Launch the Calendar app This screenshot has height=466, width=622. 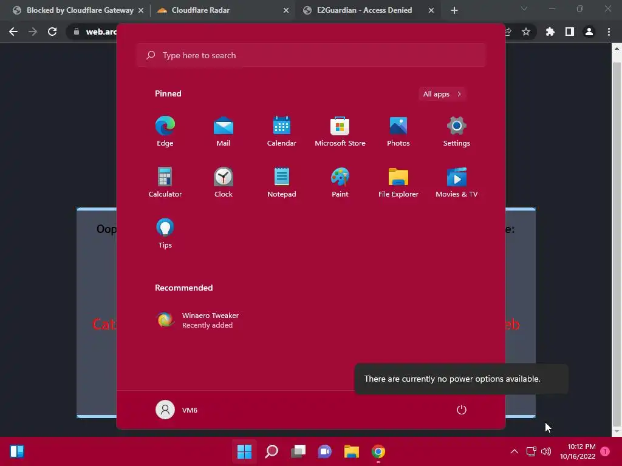tap(282, 132)
